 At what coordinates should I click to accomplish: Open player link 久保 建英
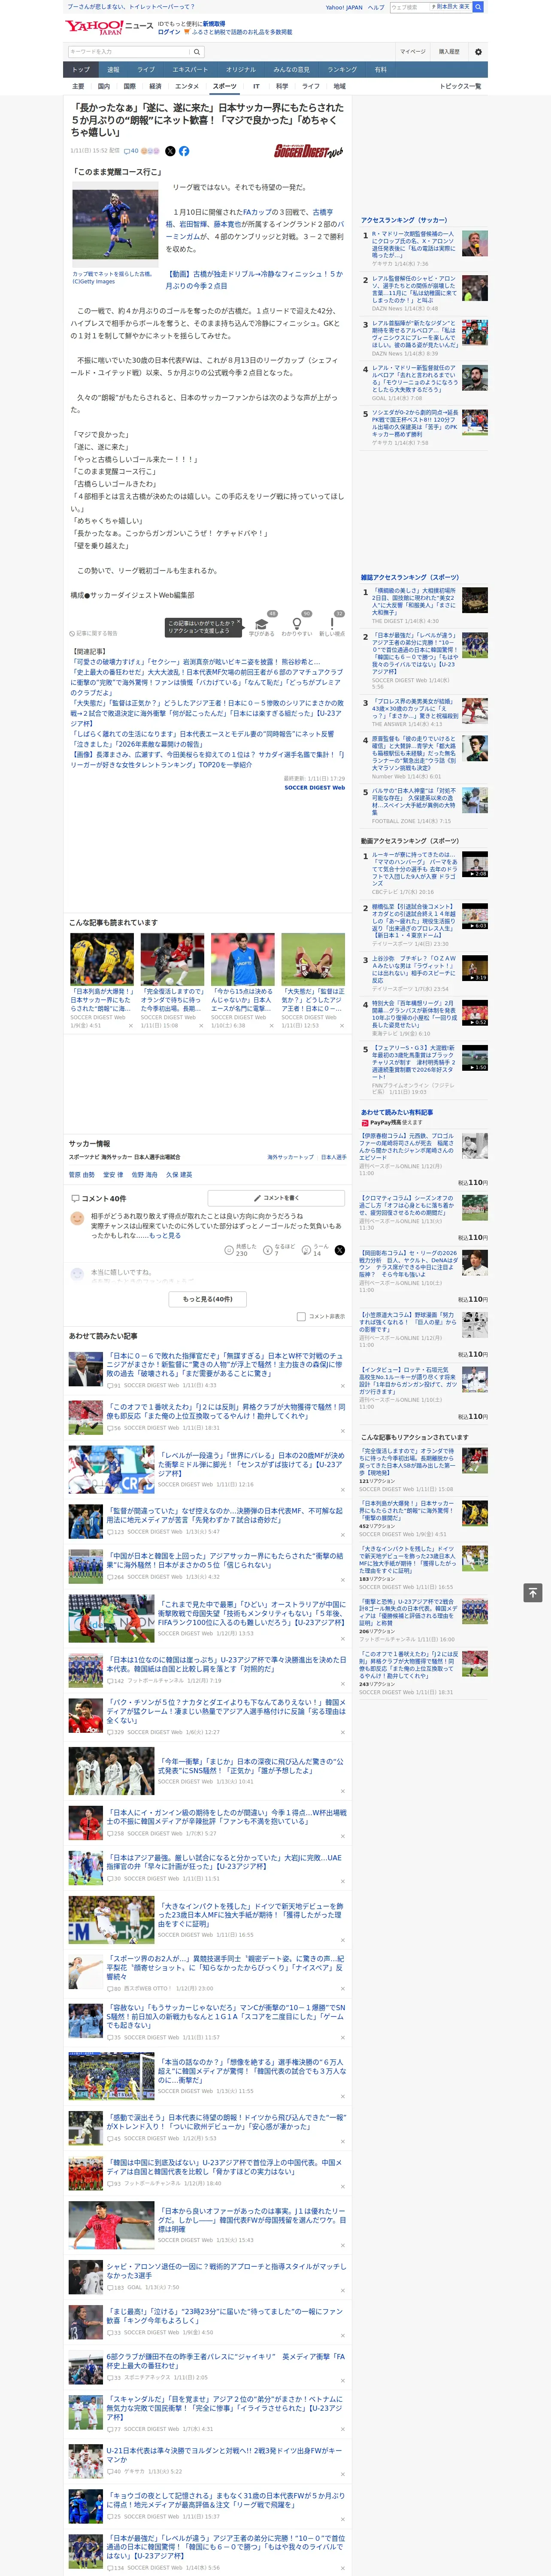179,1175
